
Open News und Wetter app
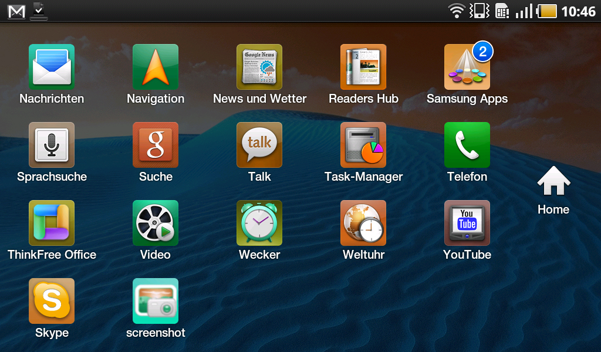pos(259,67)
